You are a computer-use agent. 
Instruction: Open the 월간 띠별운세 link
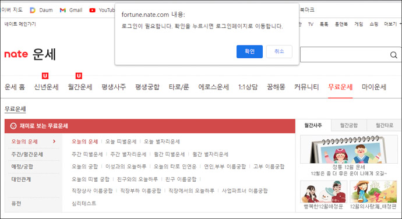point(169,154)
